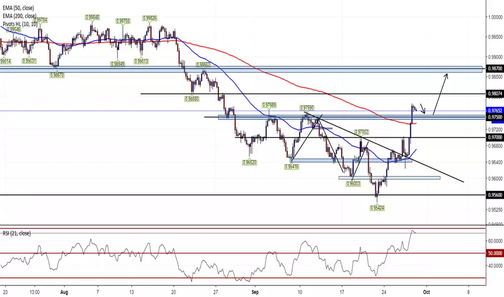This screenshot has height=297, width=504.
Task: Click the 0.97500 price axis label
Action: tap(495, 117)
